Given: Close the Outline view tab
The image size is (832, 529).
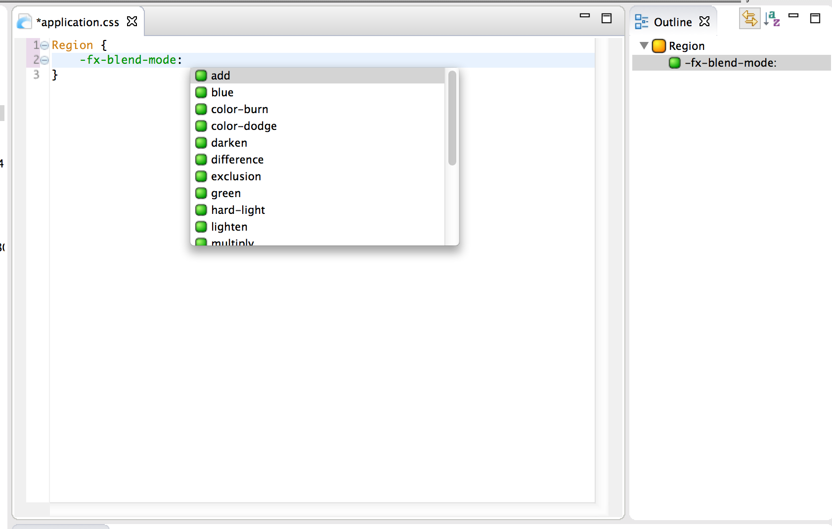Looking at the screenshot, I should click(x=704, y=21).
